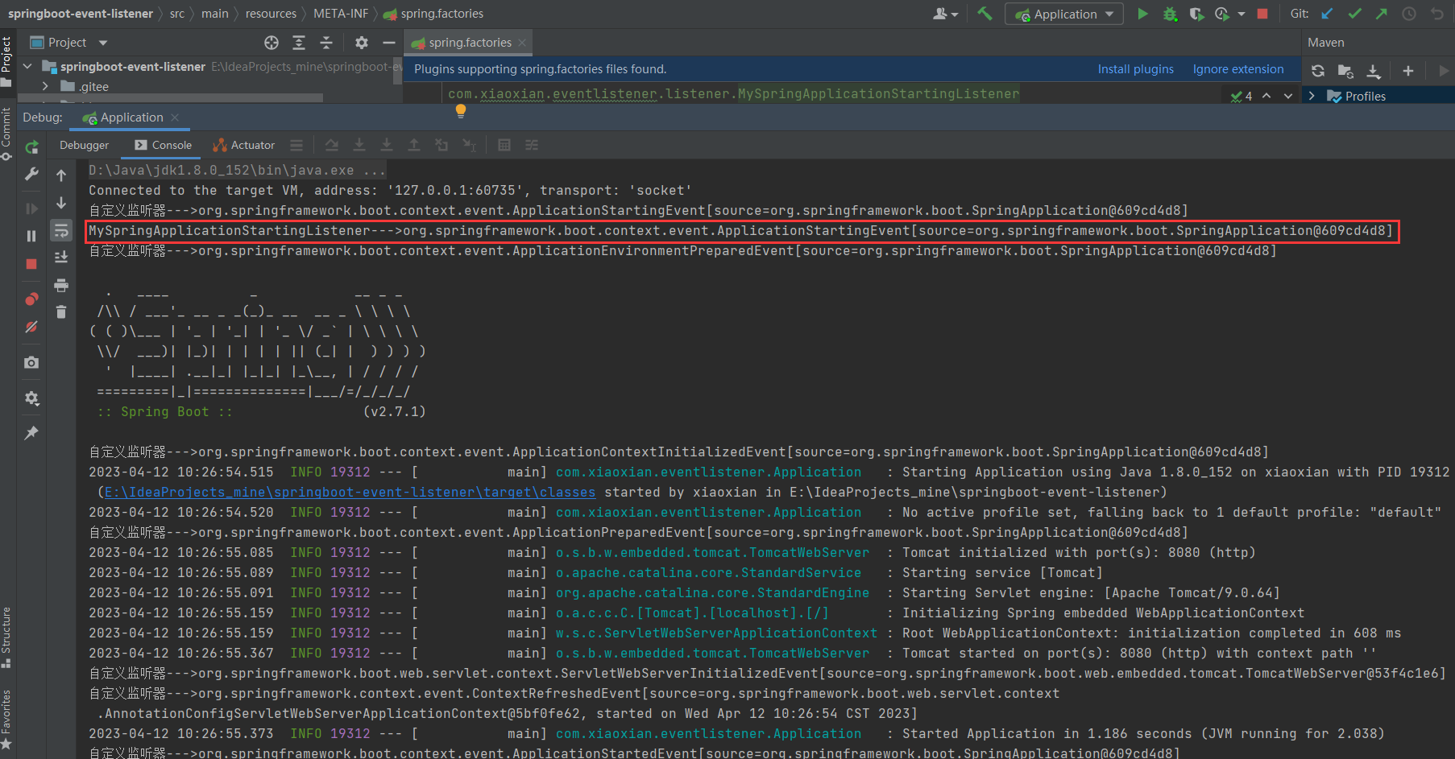Viewport: 1455px width, 759px height.
Task: Click the profiler run icon in top toolbar
Action: tap(1222, 14)
